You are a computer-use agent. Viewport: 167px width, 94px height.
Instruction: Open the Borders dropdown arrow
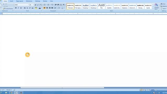tap(64, 8)
